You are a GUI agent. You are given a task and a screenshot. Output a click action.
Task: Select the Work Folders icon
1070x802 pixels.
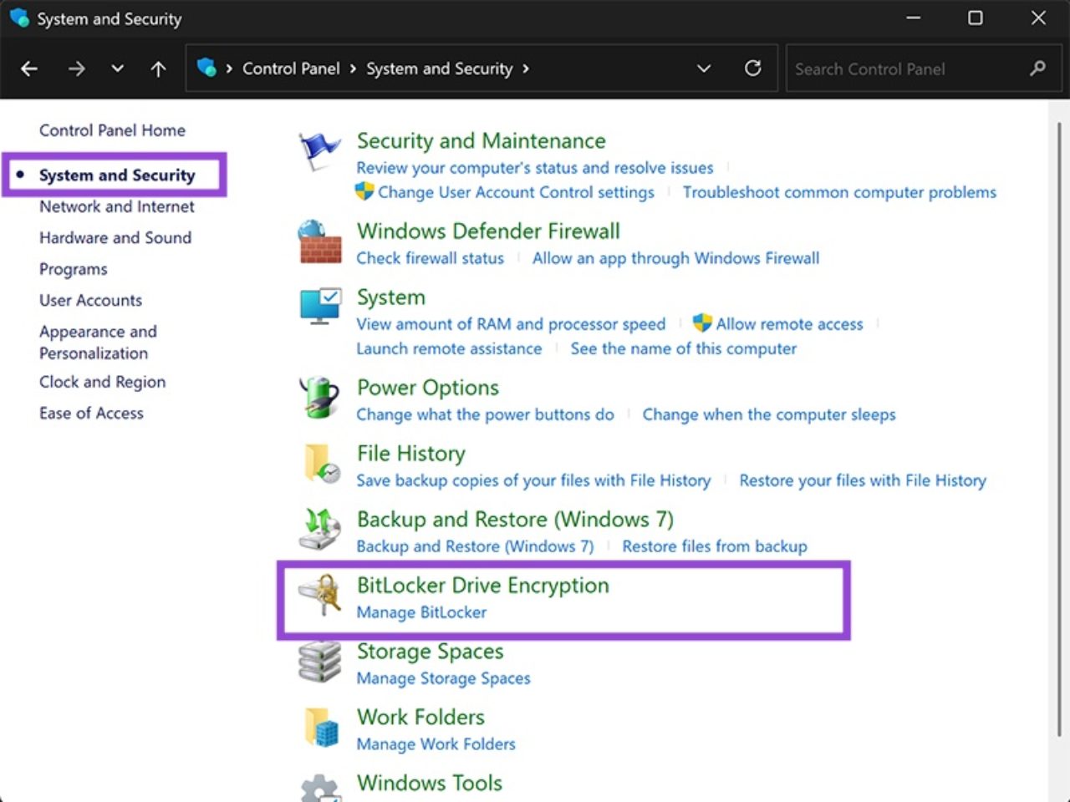tap(319, 728)
